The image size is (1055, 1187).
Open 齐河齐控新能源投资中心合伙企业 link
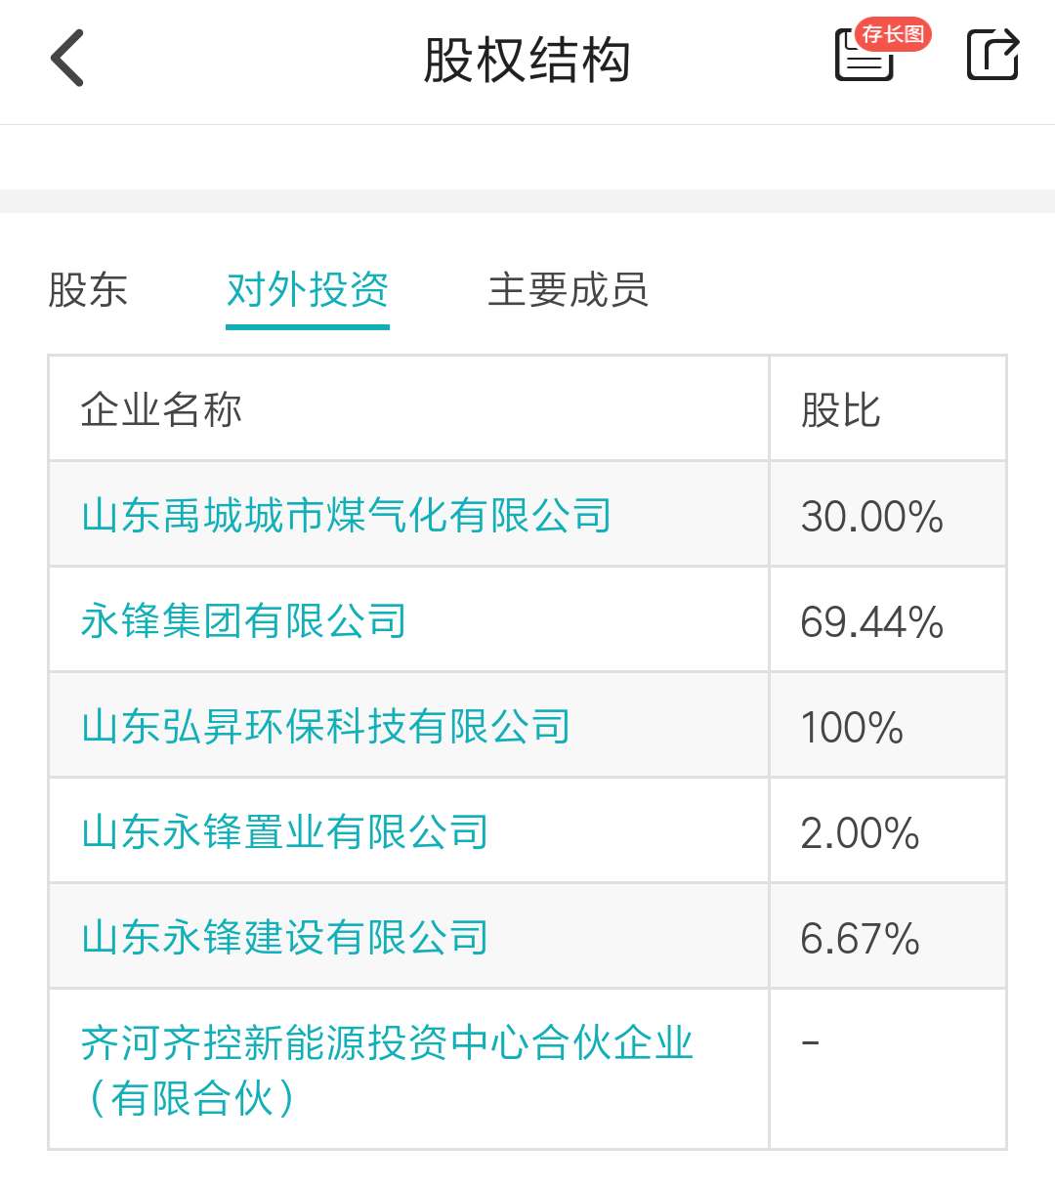[389, 1042]
